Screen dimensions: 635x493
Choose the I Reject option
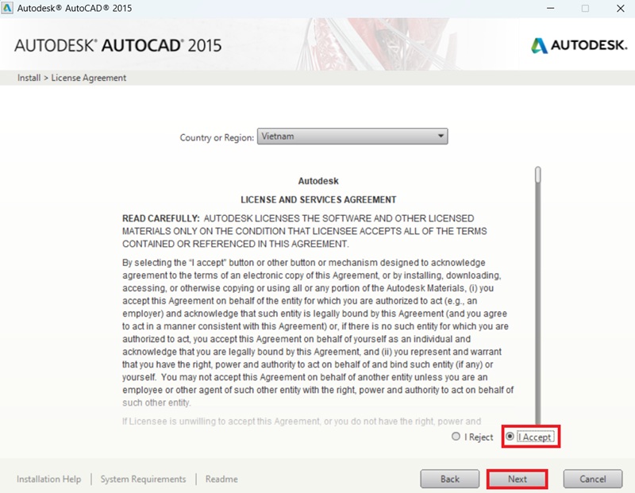(456, 437)
